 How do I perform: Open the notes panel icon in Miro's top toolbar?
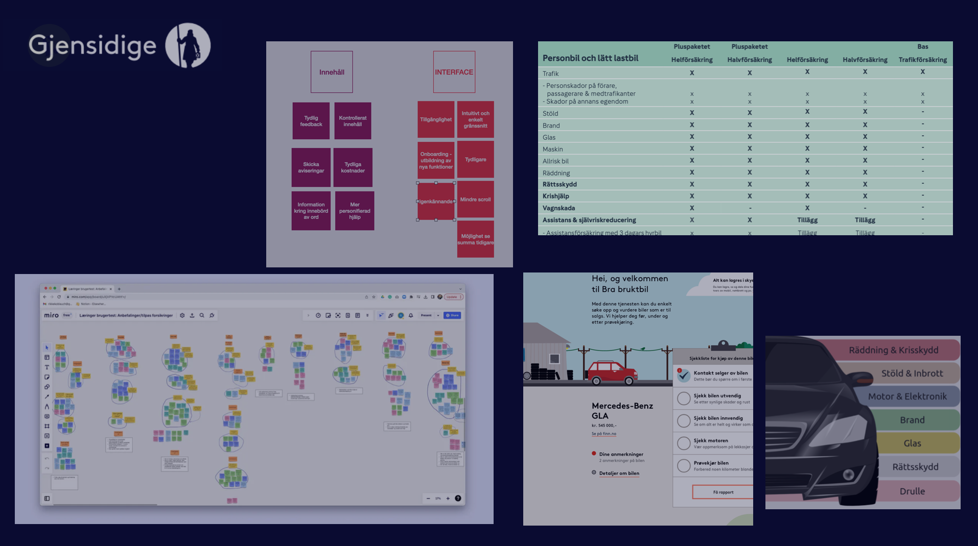pos(358,315)
